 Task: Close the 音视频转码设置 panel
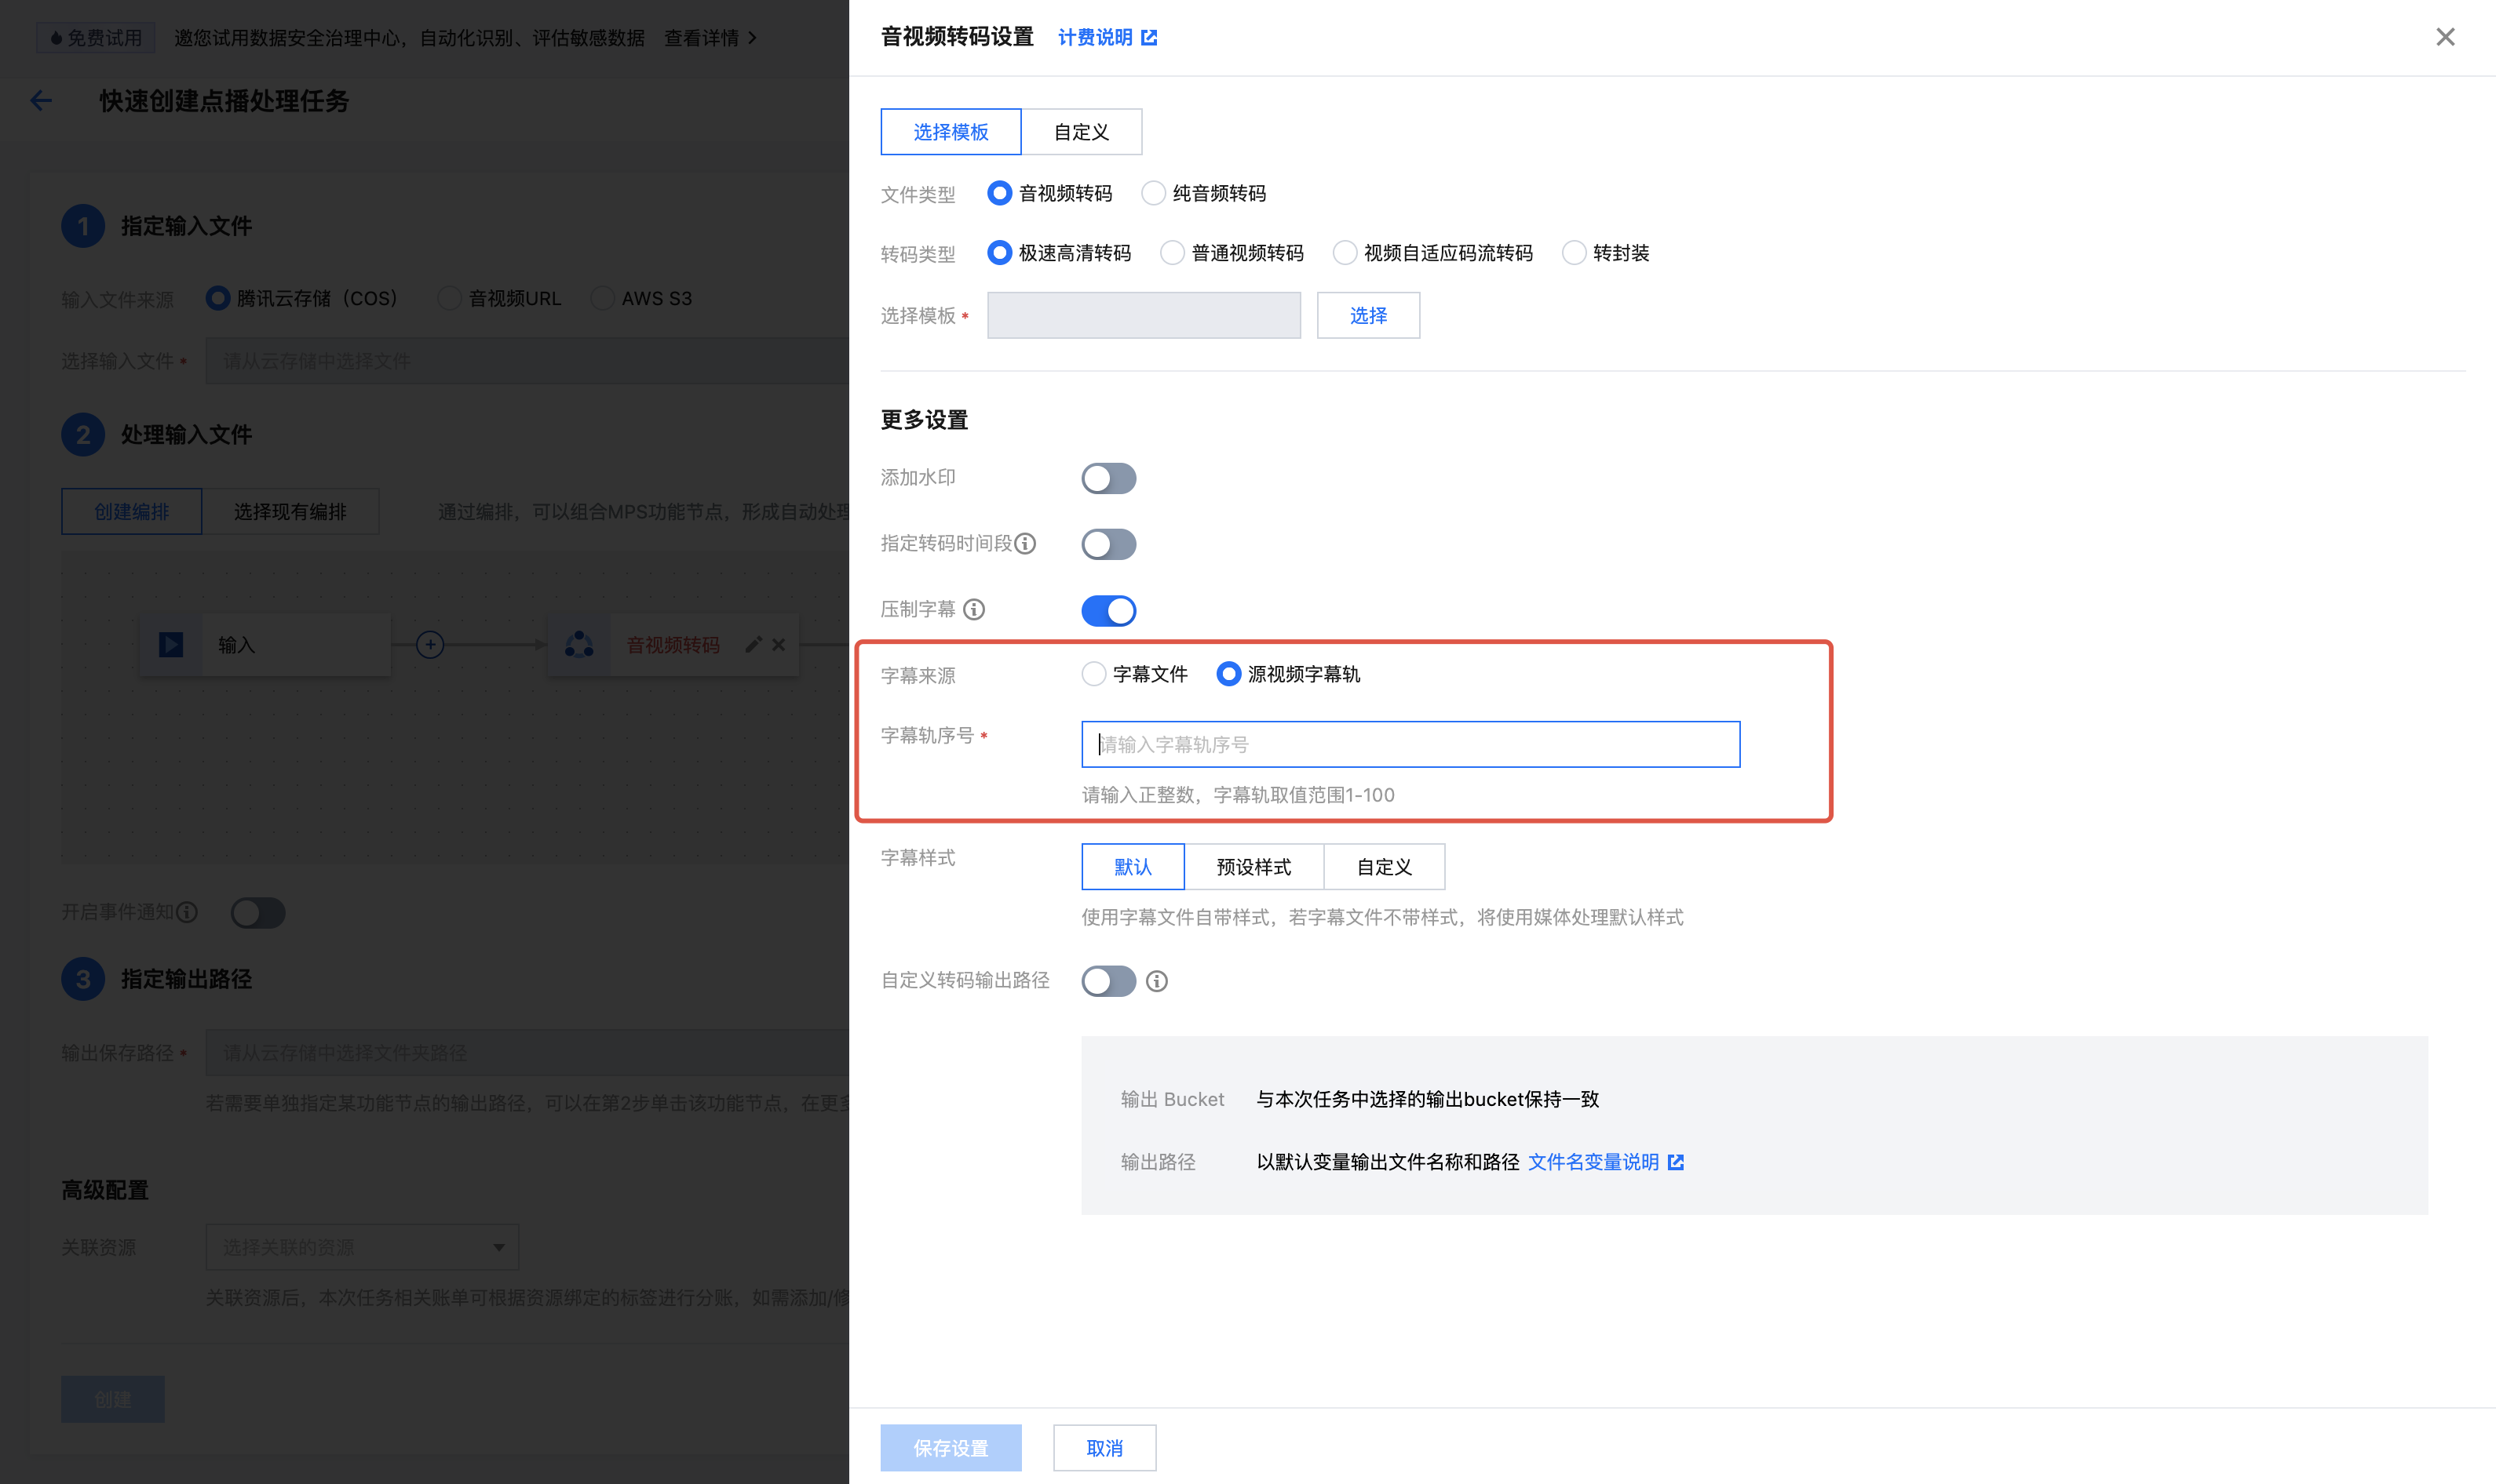pyautogui.click(x=2444, y=37)
